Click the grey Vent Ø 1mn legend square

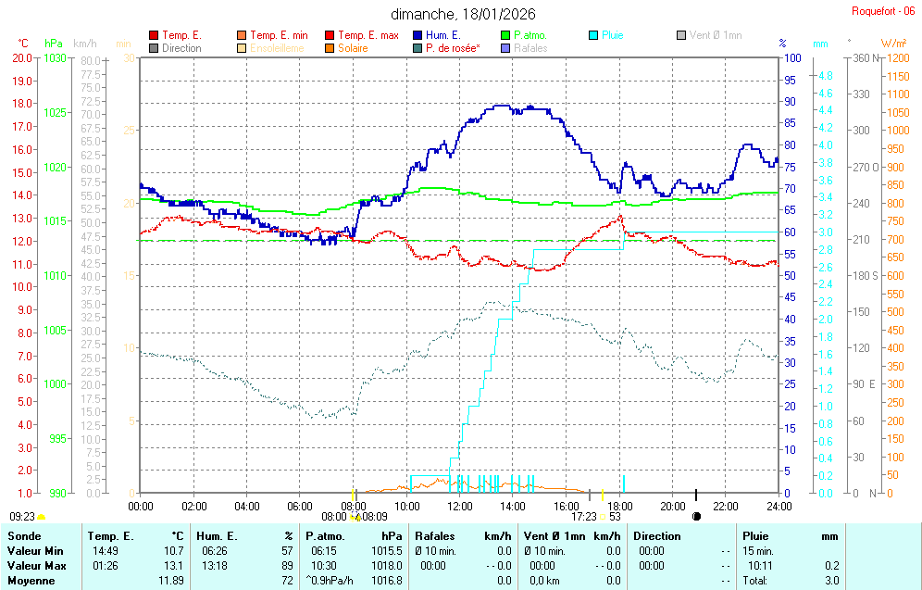click(681, 35)
